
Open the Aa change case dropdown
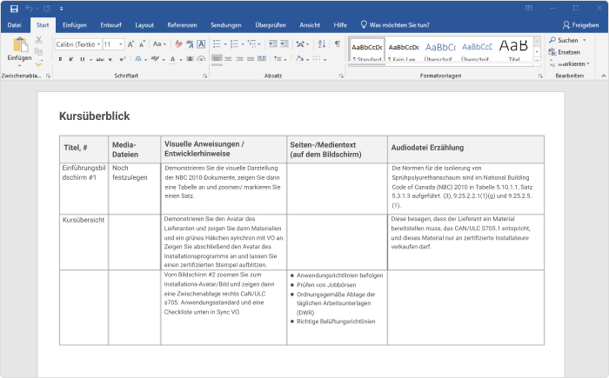[159, 44]
